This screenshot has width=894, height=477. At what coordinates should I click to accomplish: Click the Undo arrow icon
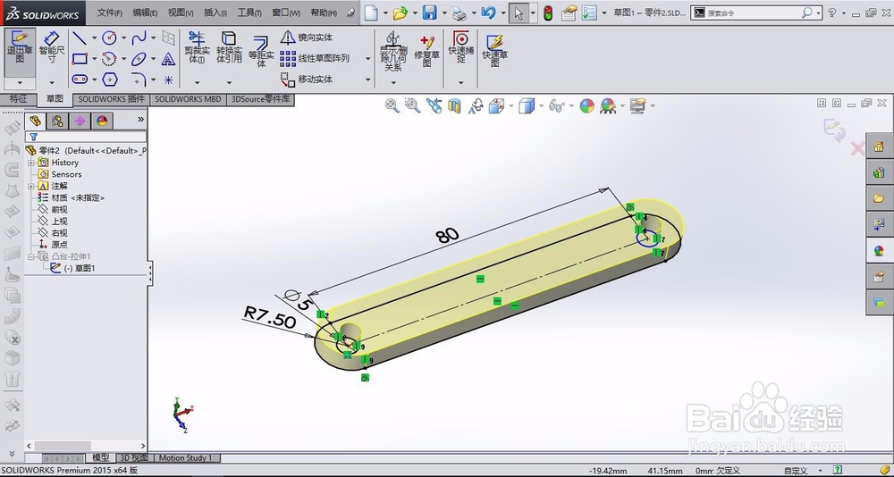coord(488,13)
